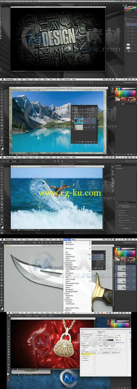
Task: Choose the 3D Volume radio button
Action: (118, 225)
